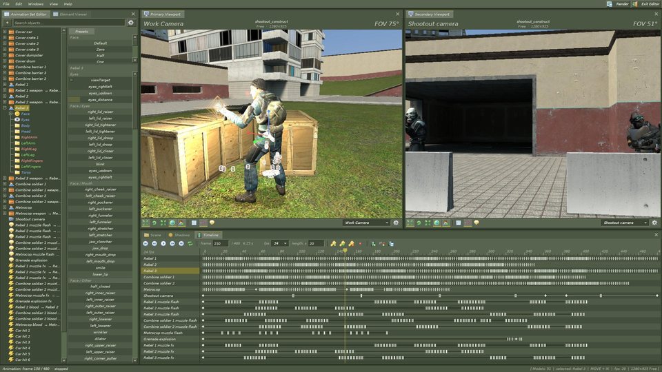
Task: Click the Presets button
Action: coord(81,31)
